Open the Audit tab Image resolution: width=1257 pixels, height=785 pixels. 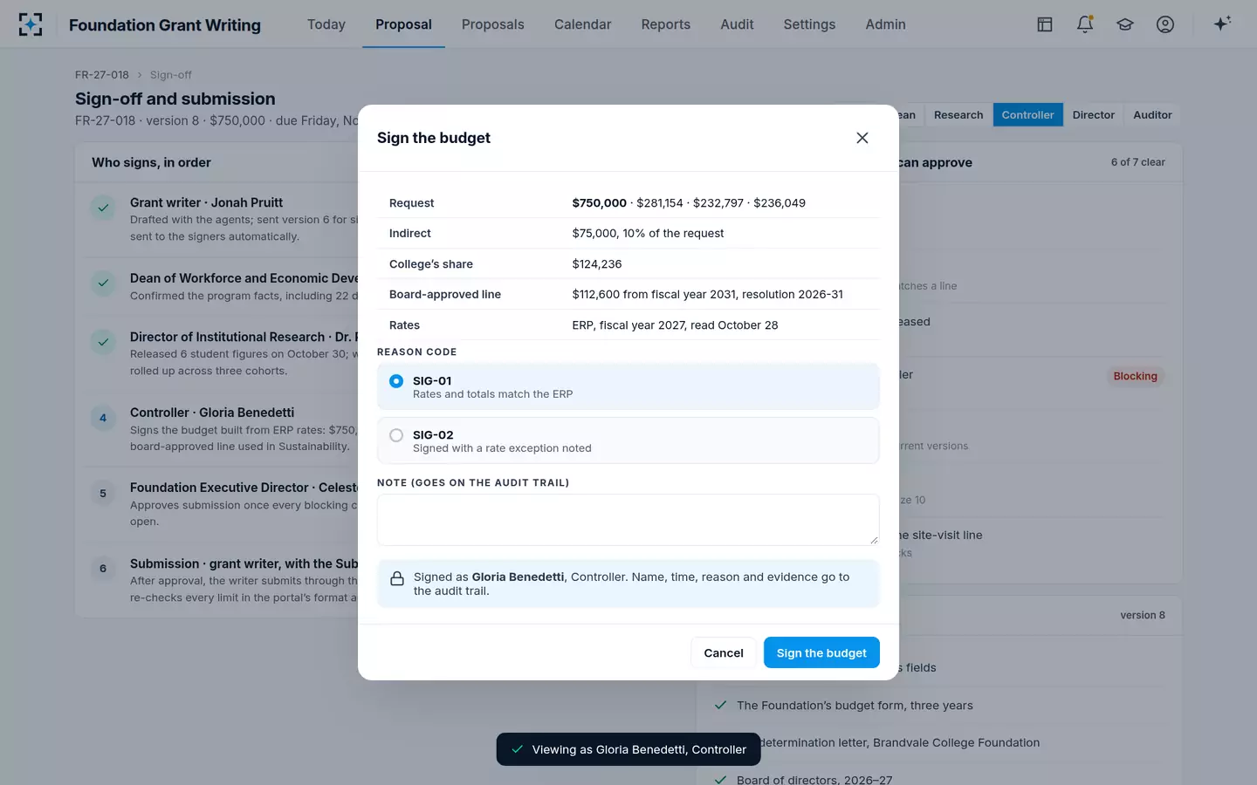pyautogui.click(x=737, y=24)
